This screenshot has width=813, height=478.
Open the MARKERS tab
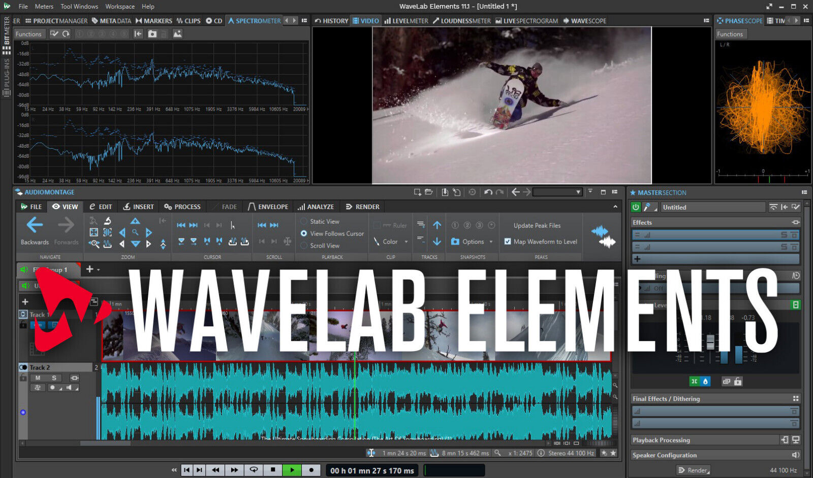[154, 21]
